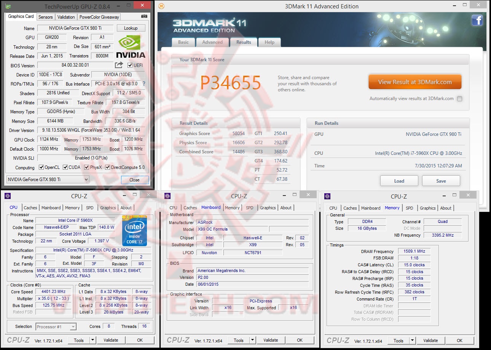491x350 pixels.
Task: Click Validate in the left CPU-Z window
Action: 111,340
